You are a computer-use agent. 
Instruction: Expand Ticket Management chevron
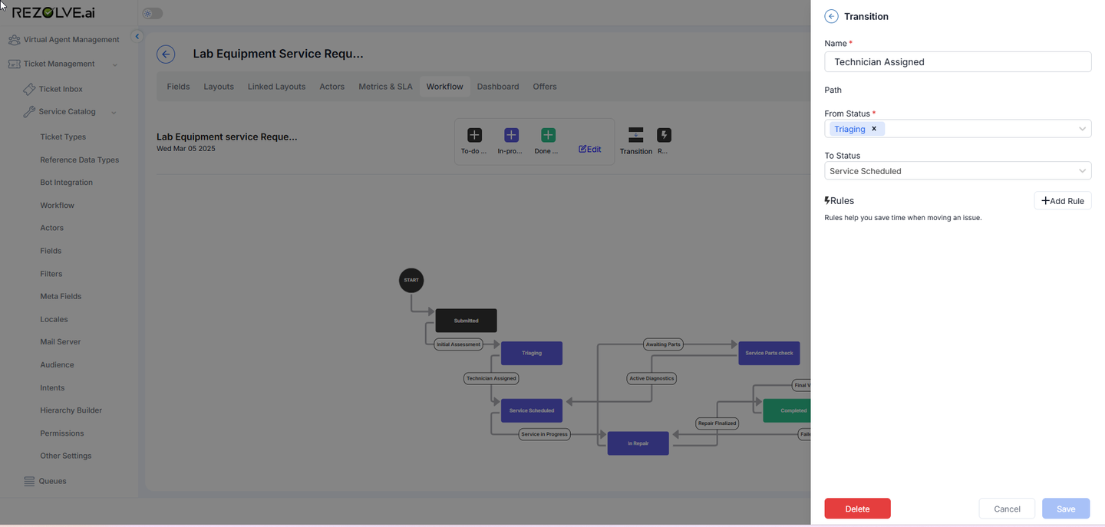(115, 64)
